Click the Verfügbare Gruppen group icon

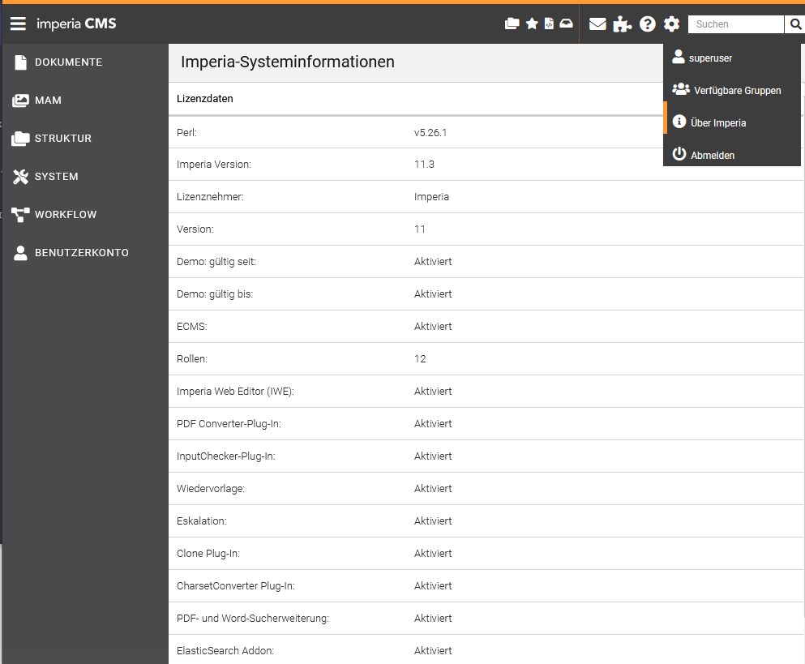point(681,89)
